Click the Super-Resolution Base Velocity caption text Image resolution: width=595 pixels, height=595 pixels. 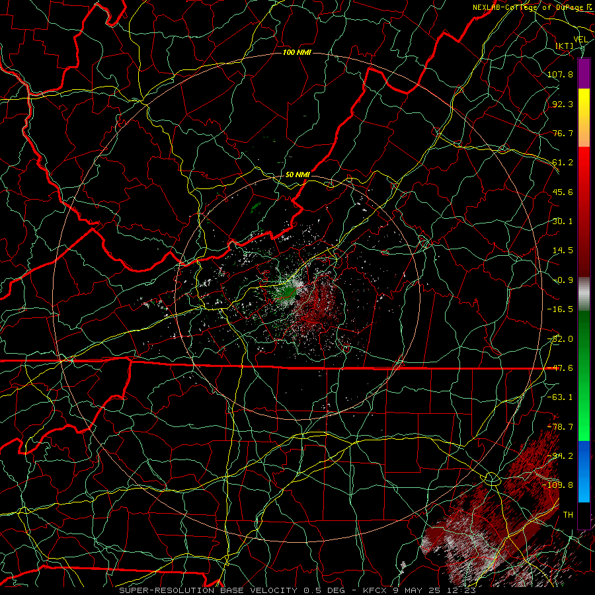coord(297,590)
